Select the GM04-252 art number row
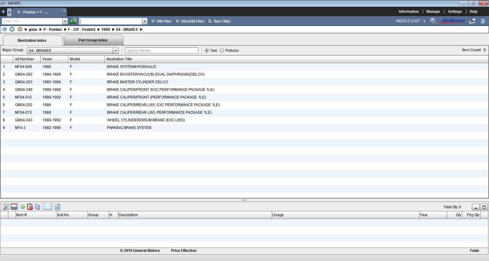 (244, 105)
